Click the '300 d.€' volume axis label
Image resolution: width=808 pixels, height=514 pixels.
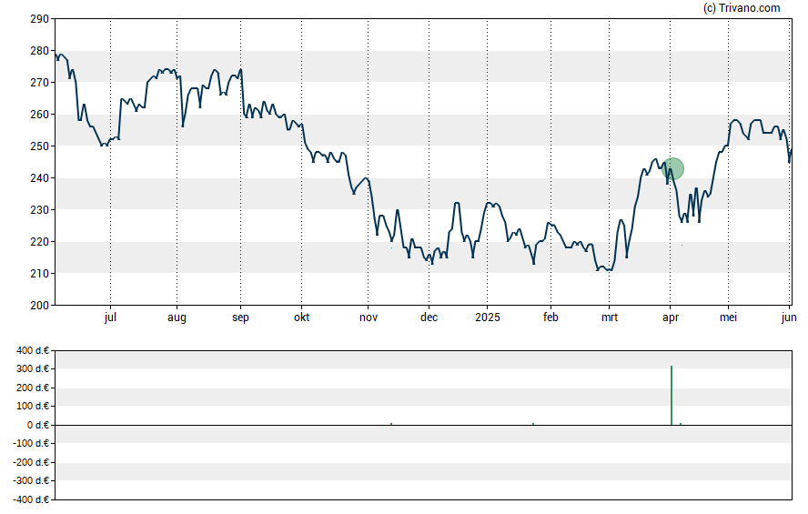(x=33, y=368)
